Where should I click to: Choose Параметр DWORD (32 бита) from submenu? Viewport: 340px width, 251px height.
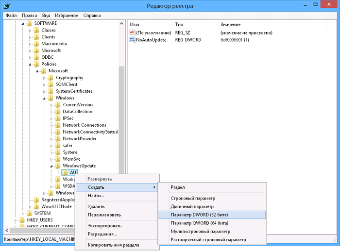click(x=199, y=215)
